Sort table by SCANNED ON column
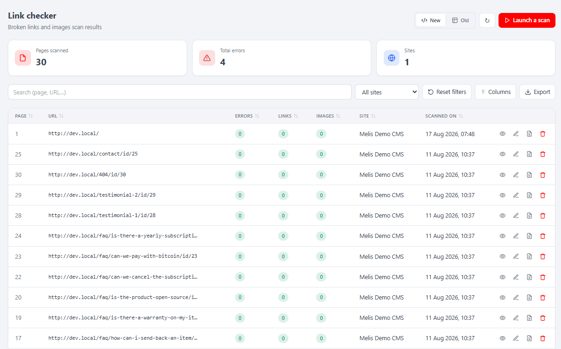Image resolution: width=561 pixels, height=349 pixels. (x=444, y=116)
